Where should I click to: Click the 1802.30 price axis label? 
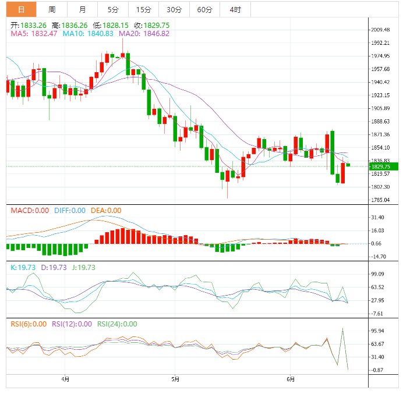coord(380,187)
